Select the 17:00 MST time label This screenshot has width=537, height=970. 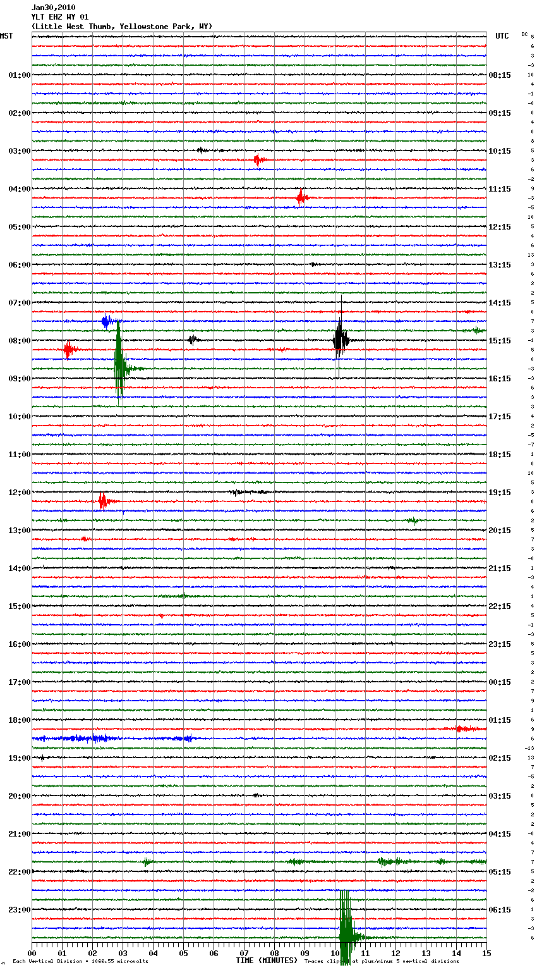(x=20, y=682)
